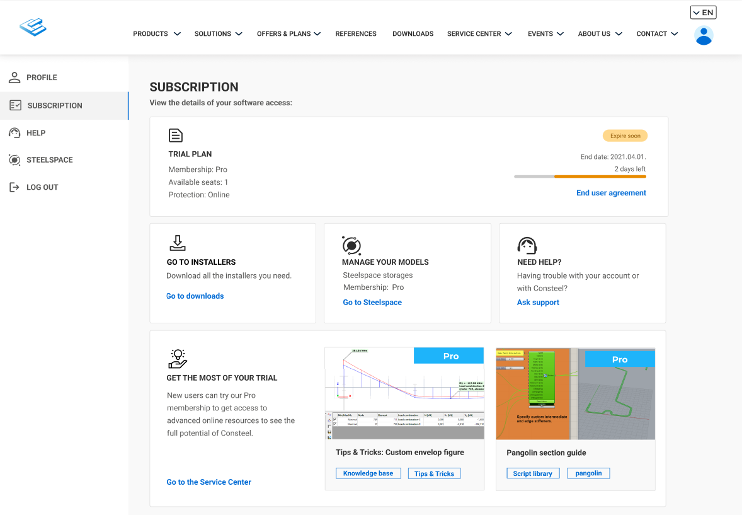Click the Available seats: 1 text

coord(198,182)
